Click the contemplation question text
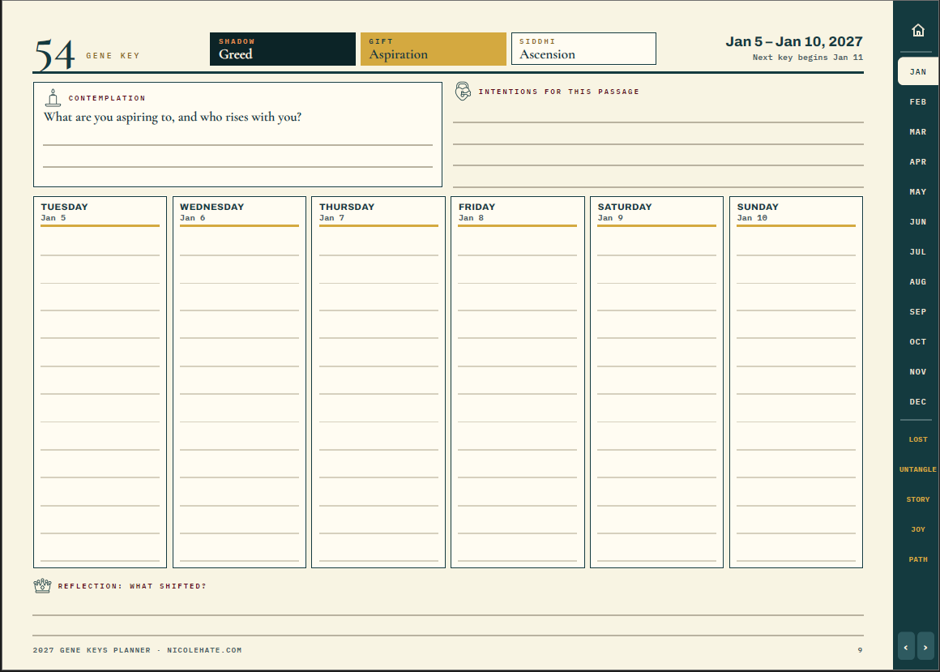 (x=173, y=117)
